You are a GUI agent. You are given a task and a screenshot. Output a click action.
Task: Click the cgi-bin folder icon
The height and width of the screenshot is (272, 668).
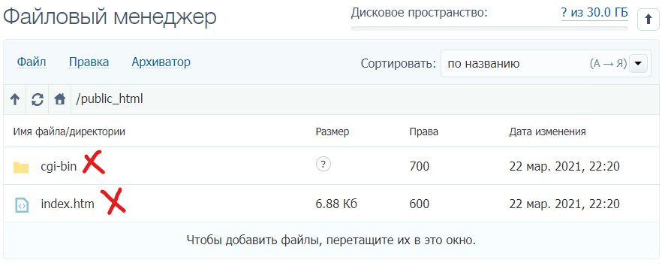coord(21,167)
